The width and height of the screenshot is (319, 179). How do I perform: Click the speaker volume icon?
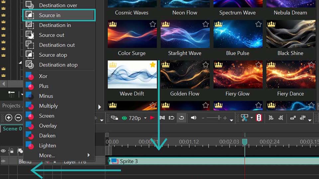click(193, 118)
